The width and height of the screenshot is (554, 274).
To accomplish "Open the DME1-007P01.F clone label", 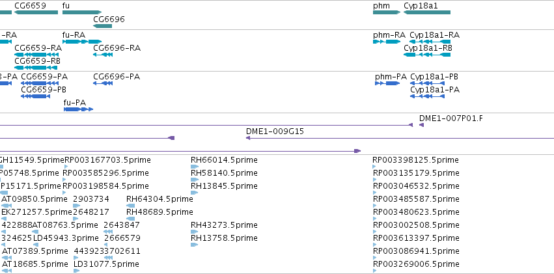I will (451, 118).
